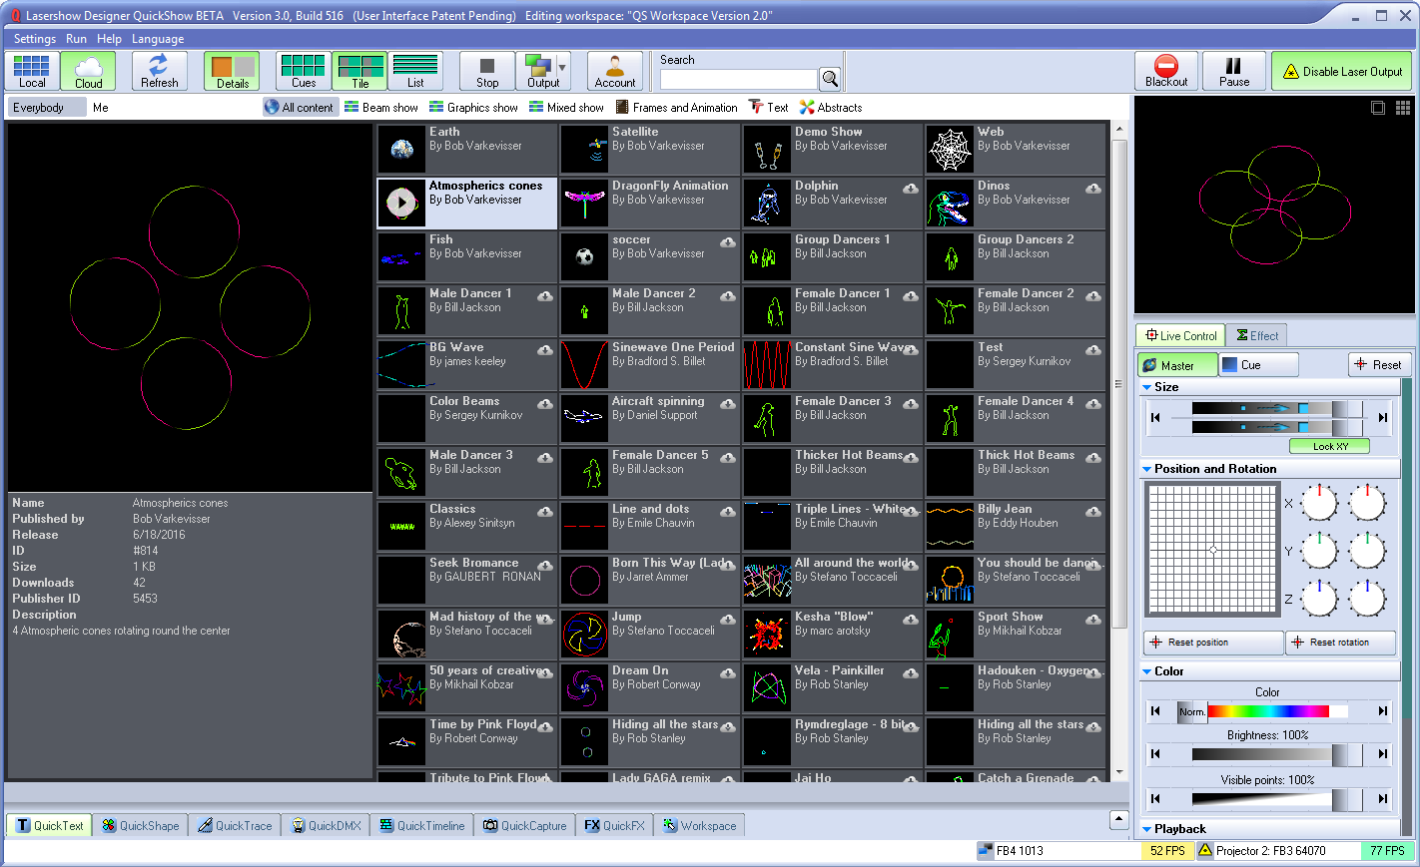Click the rainbow color slider
The width and height of the screenshot is (1420, 867).
click(x=1267, y=711)
